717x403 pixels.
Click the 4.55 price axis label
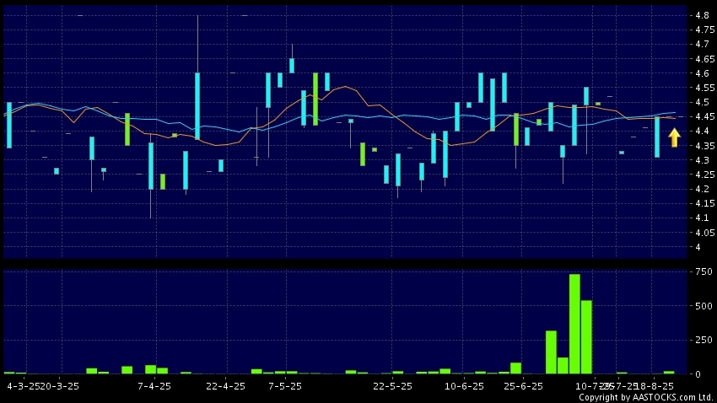pyautogui.click(x=704, y=88)
